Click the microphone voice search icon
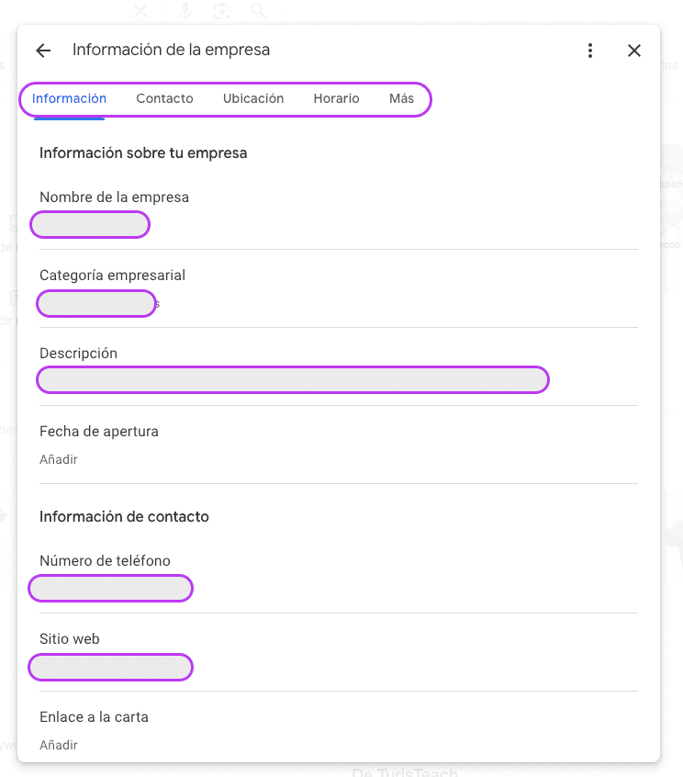The width and height of the screenshot is (683, 777). click(x=185, y=11)
